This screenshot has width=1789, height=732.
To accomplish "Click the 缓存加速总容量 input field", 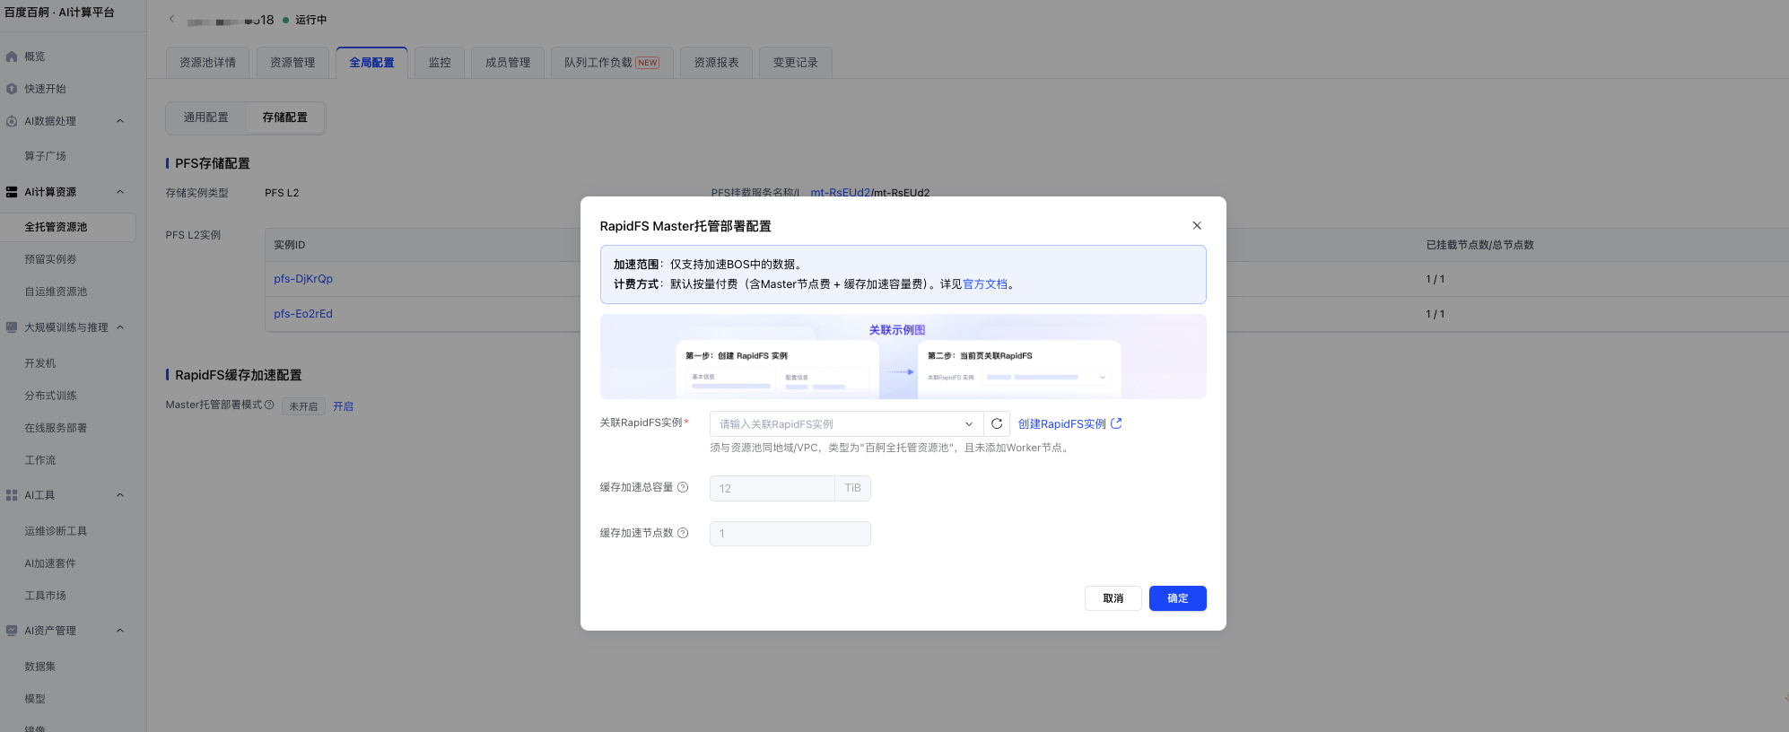I will click(772, 488).
